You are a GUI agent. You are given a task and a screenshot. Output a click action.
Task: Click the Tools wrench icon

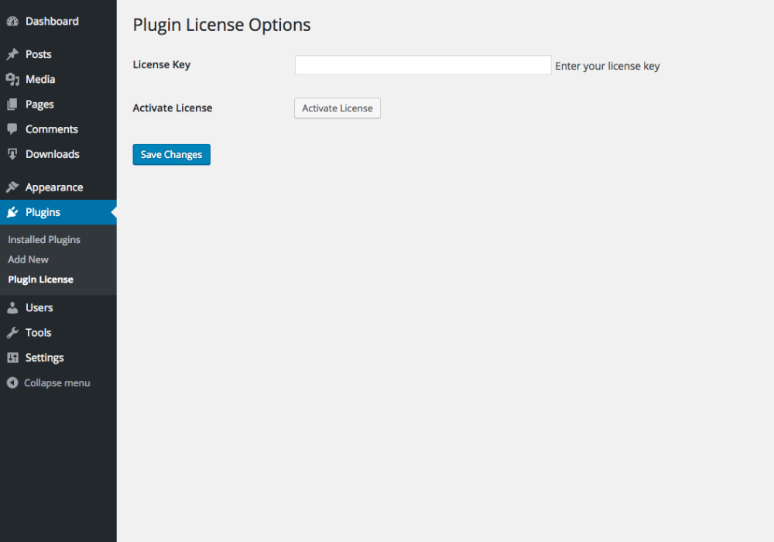[12, 333]
